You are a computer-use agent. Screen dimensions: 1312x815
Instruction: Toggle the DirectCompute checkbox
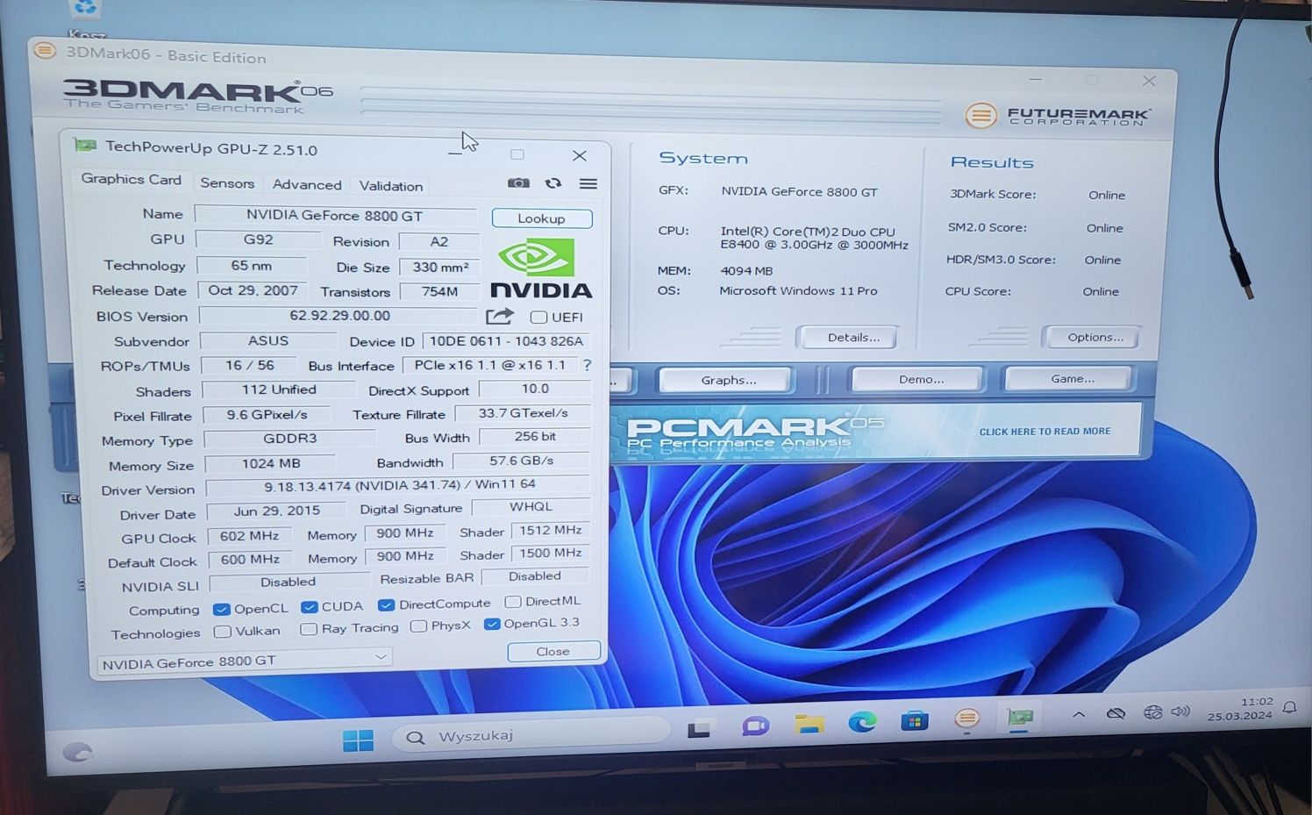386,605
